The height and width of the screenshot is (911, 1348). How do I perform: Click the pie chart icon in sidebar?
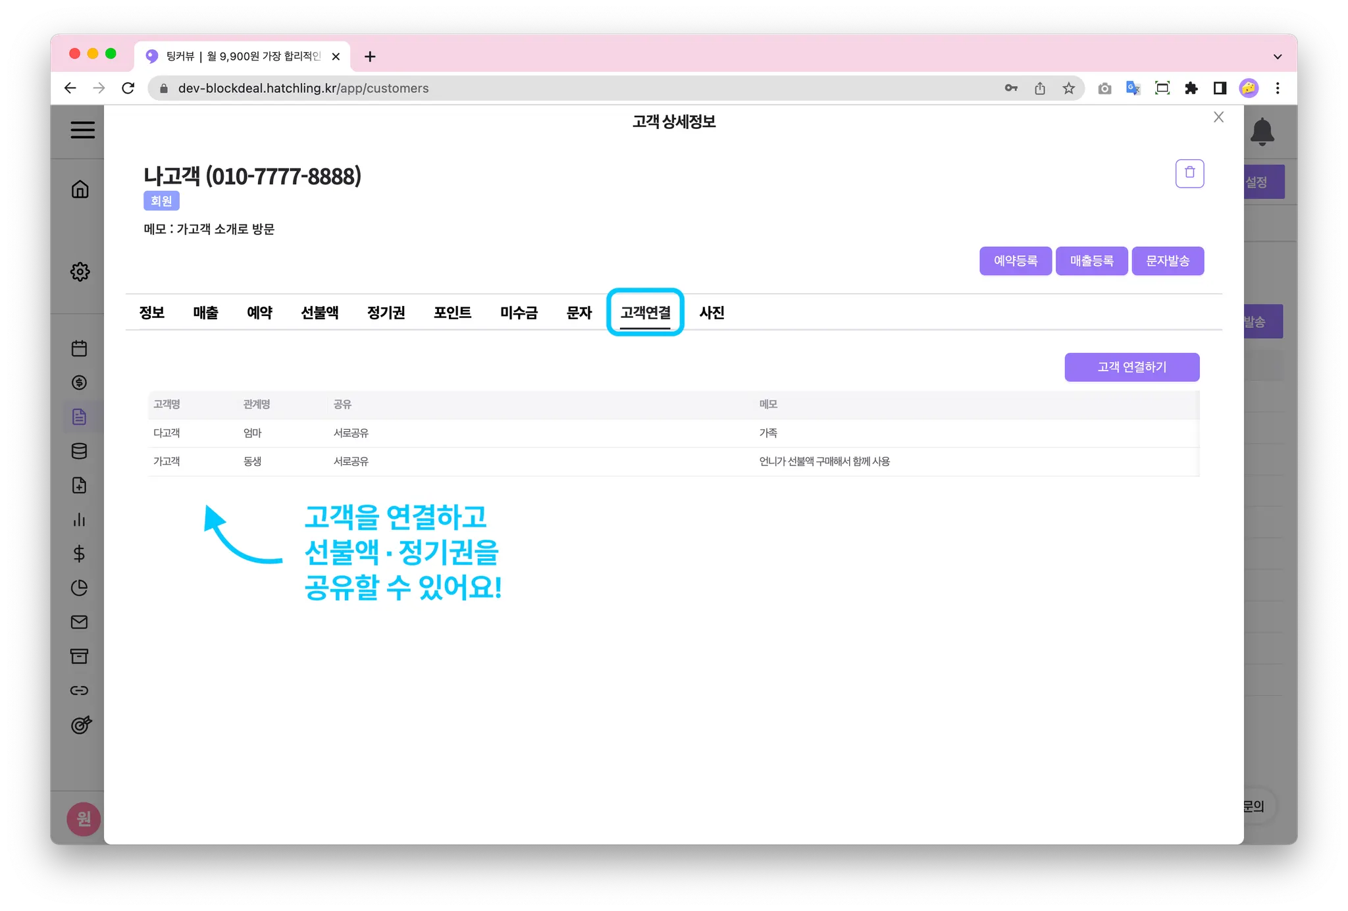click(x=79, y=588)
